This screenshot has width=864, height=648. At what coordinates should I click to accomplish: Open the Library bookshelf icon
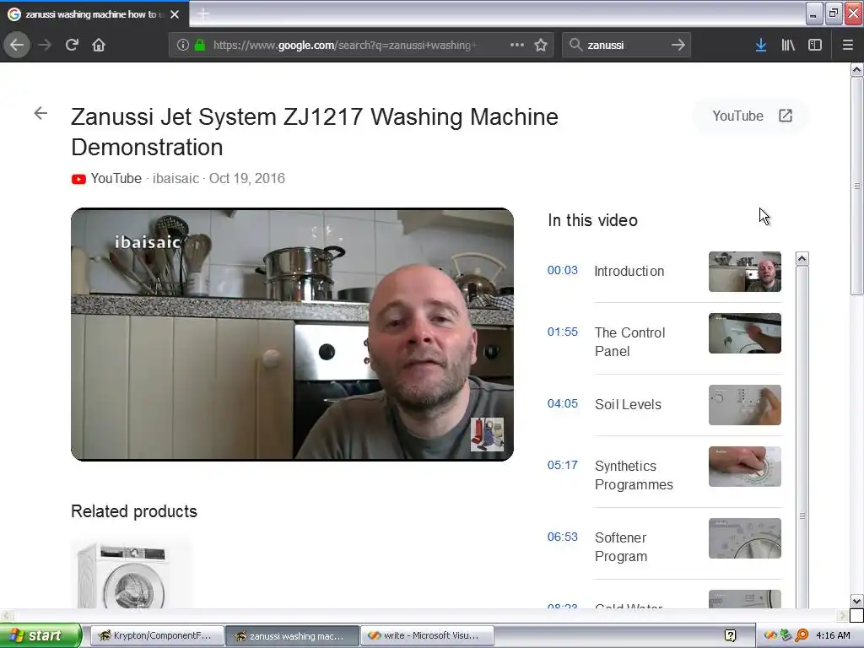pyautogui.click(x=788, y=45)
